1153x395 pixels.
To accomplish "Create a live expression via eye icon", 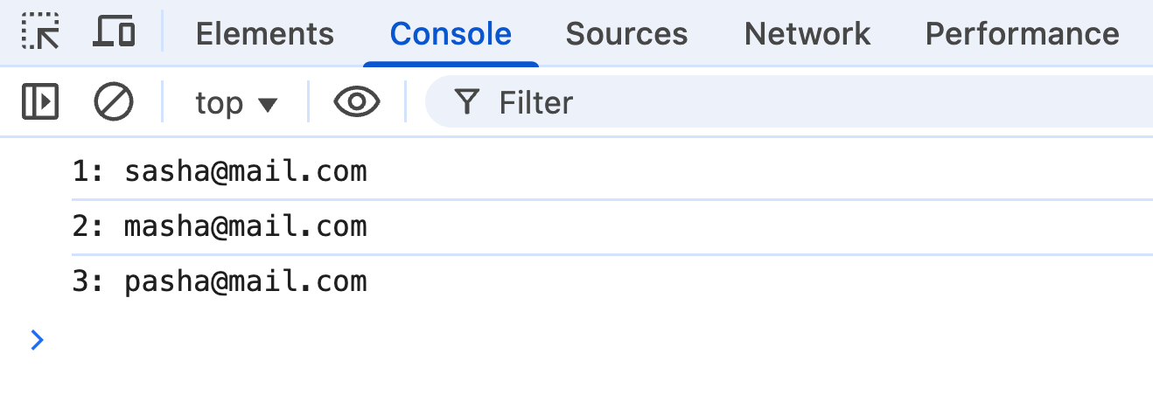I will (x=357, y=102).
